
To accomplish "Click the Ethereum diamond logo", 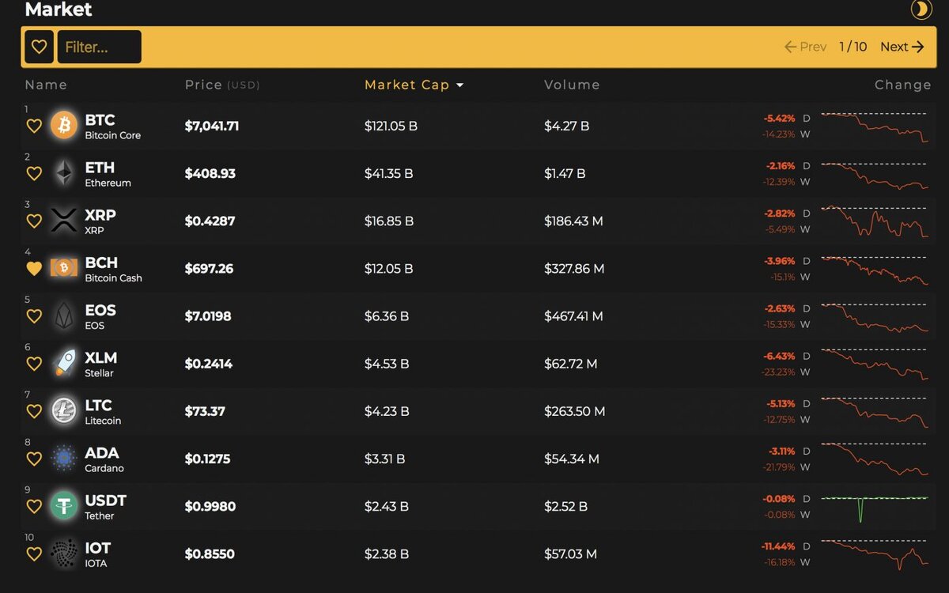I will tap(64, 172).
